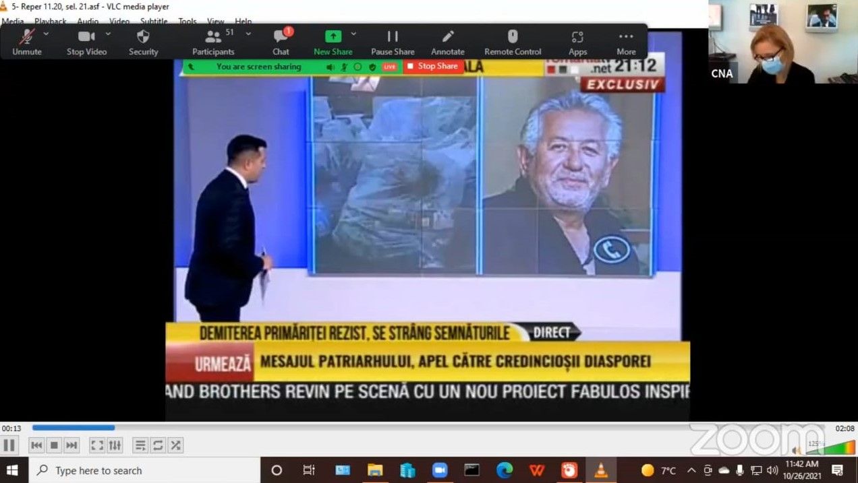This screenshot has width=858, height=483.
Task: Open the Zoom Chat panel
Action: 280,42
